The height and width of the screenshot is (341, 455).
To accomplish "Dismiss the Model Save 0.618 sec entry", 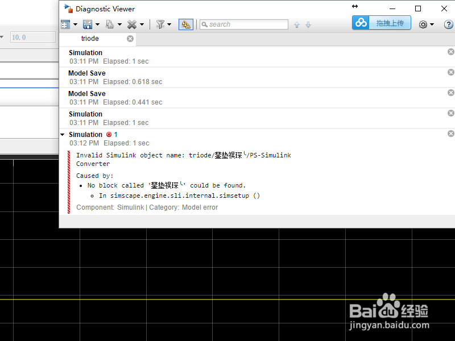I will click(450, 72).
